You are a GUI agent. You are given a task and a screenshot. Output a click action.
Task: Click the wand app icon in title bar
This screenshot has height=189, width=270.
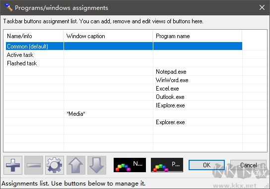click(8, 7)
